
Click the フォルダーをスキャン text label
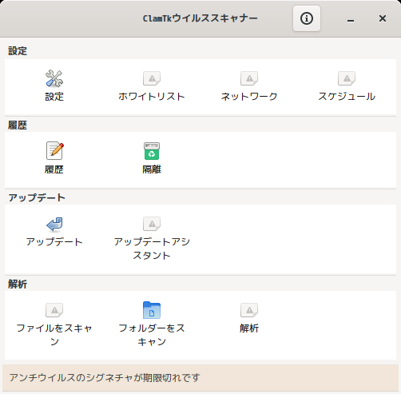(152, 335)
